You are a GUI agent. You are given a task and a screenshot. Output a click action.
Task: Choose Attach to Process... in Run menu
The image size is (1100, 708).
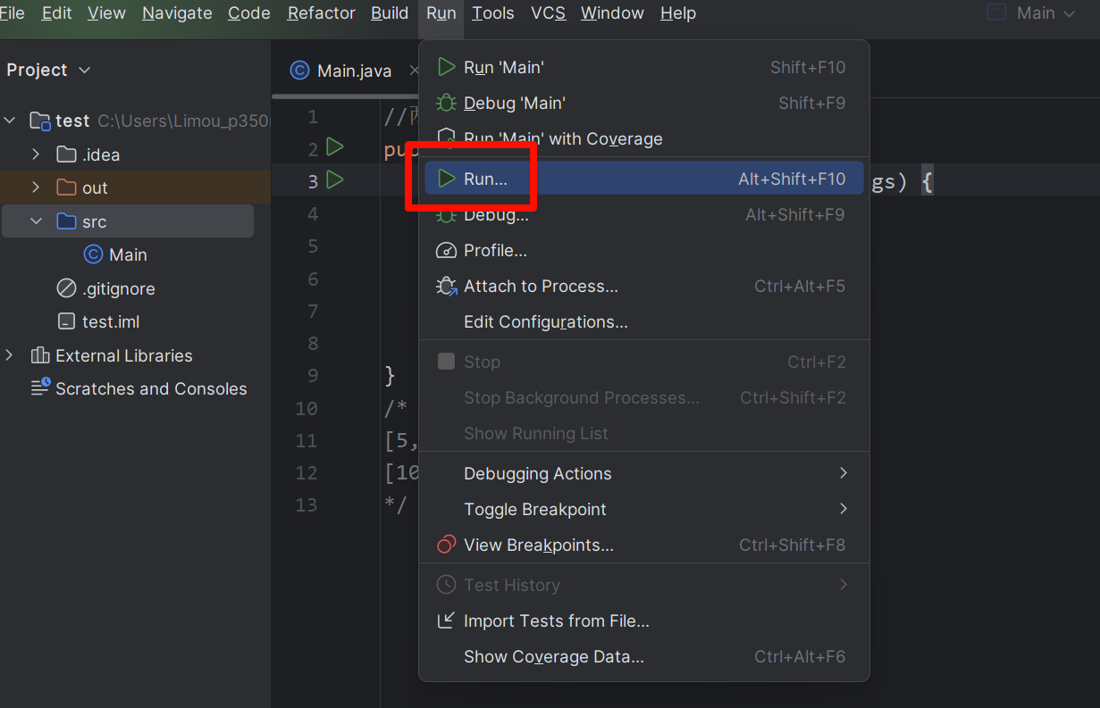pos(540,287)
